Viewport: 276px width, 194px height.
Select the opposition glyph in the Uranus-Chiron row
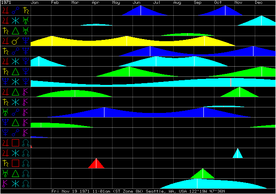[x=15, y=112]
